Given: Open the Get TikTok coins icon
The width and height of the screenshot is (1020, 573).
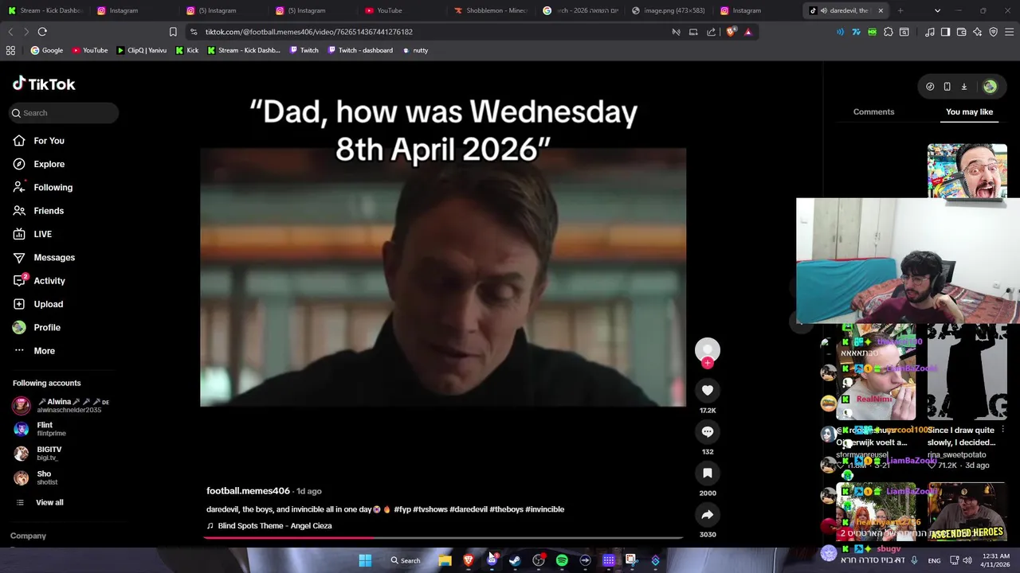Looking at the screenshot, I should pos(930,87).
